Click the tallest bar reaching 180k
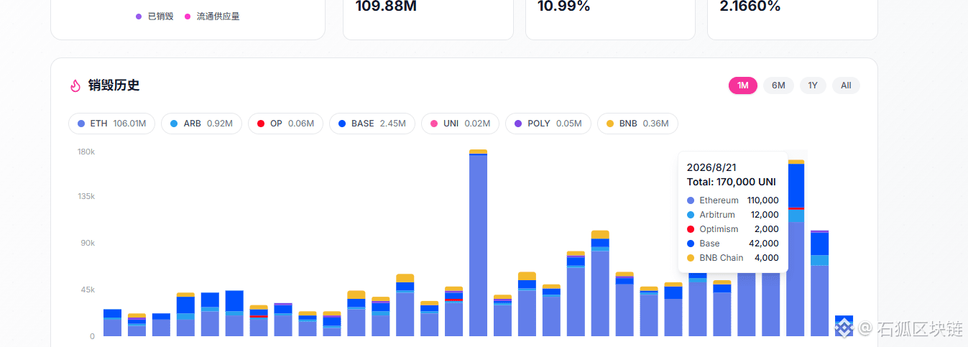 tap(479, 243)
